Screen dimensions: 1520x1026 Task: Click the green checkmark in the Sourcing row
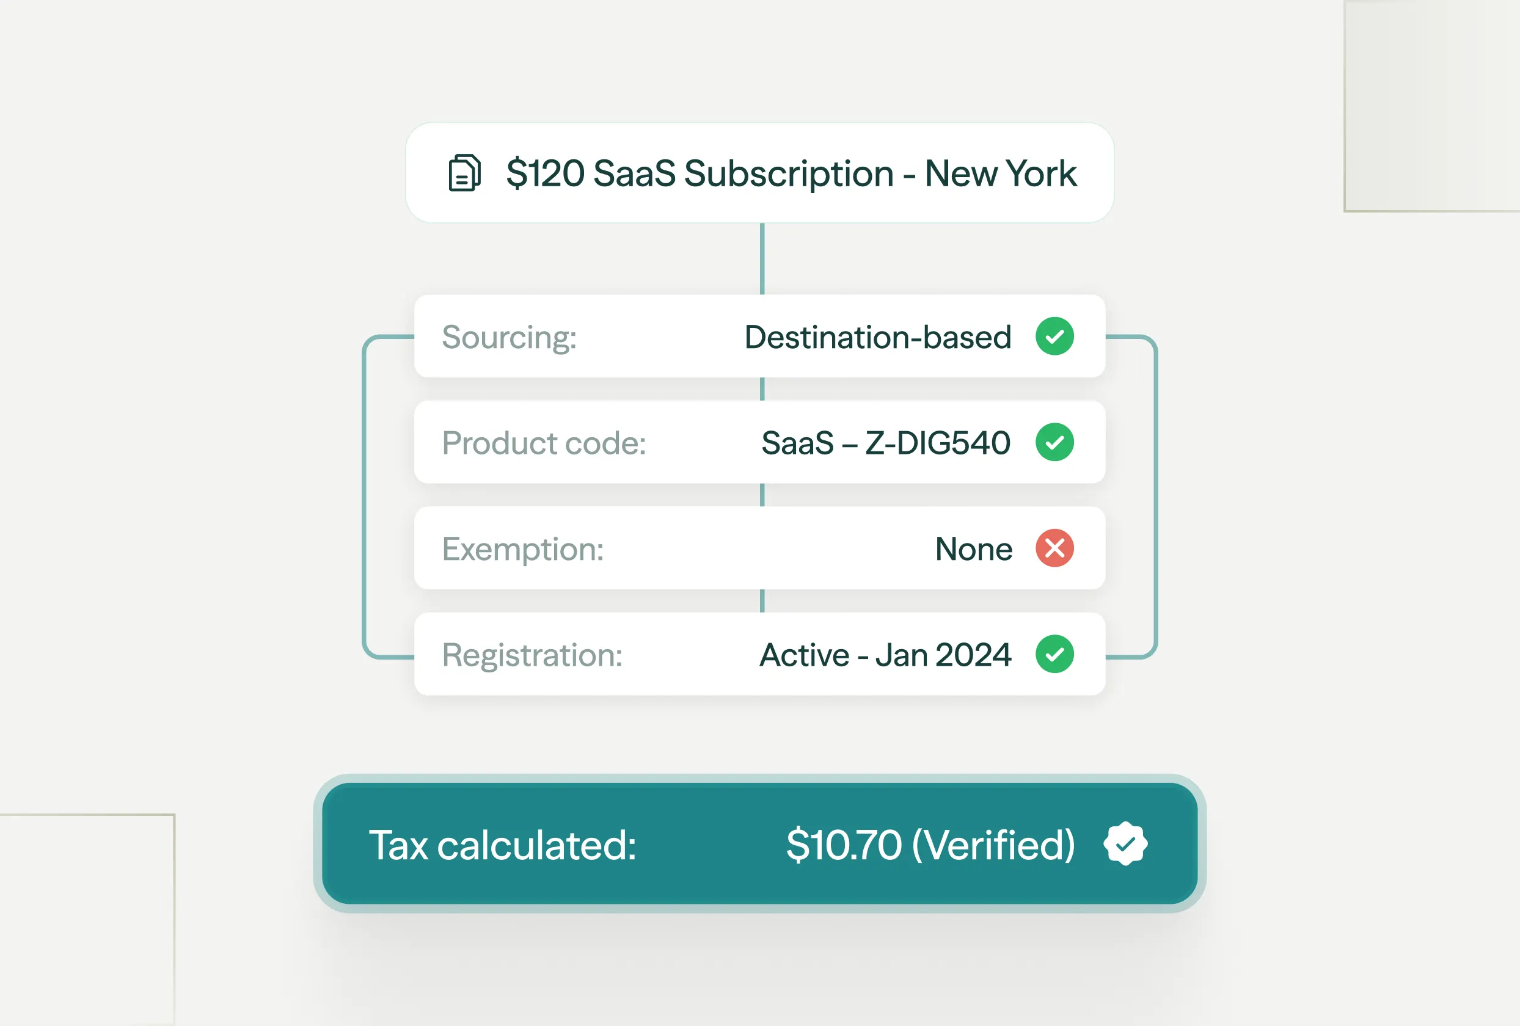pos(1054,336)
